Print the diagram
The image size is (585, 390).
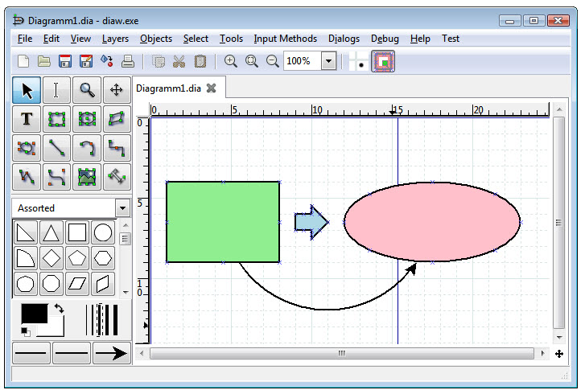(128, 61)
